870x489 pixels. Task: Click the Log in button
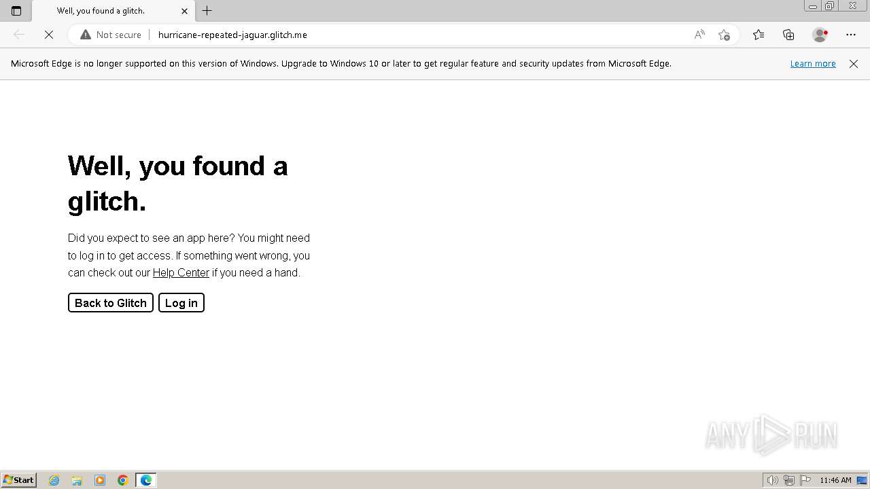(x=181, y=303)
